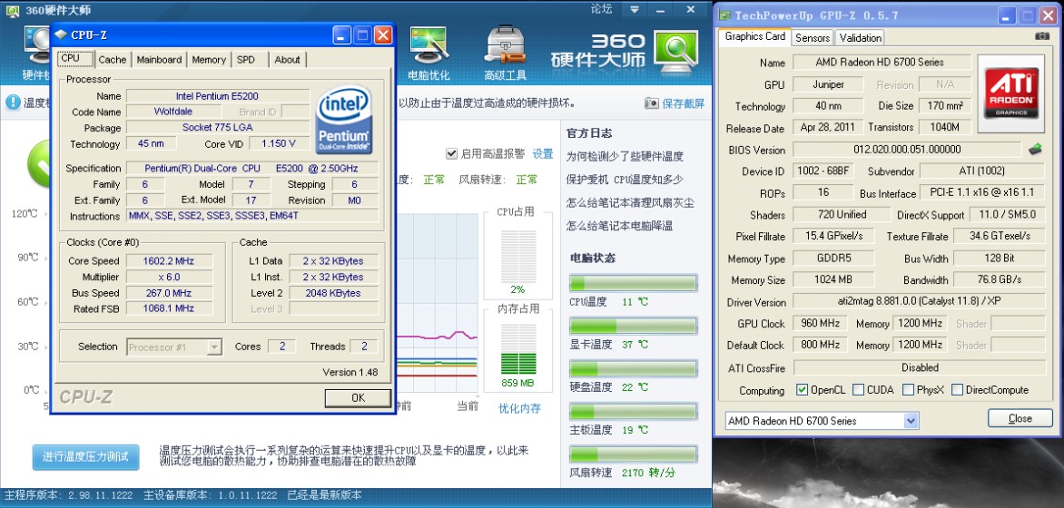The height and width of the screenshot is (508, 1064).
Task: Close the CPU-Z window
Action: point(383,35)
